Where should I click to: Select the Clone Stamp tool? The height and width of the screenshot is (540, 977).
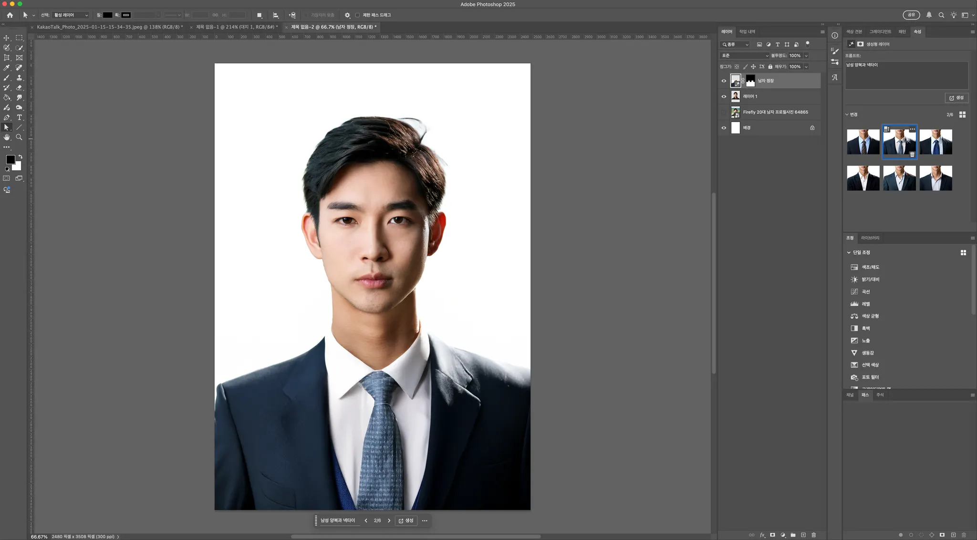(19, 78)
